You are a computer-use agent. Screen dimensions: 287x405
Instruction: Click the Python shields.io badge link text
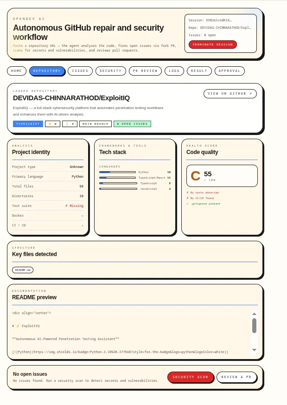[120, 352]
